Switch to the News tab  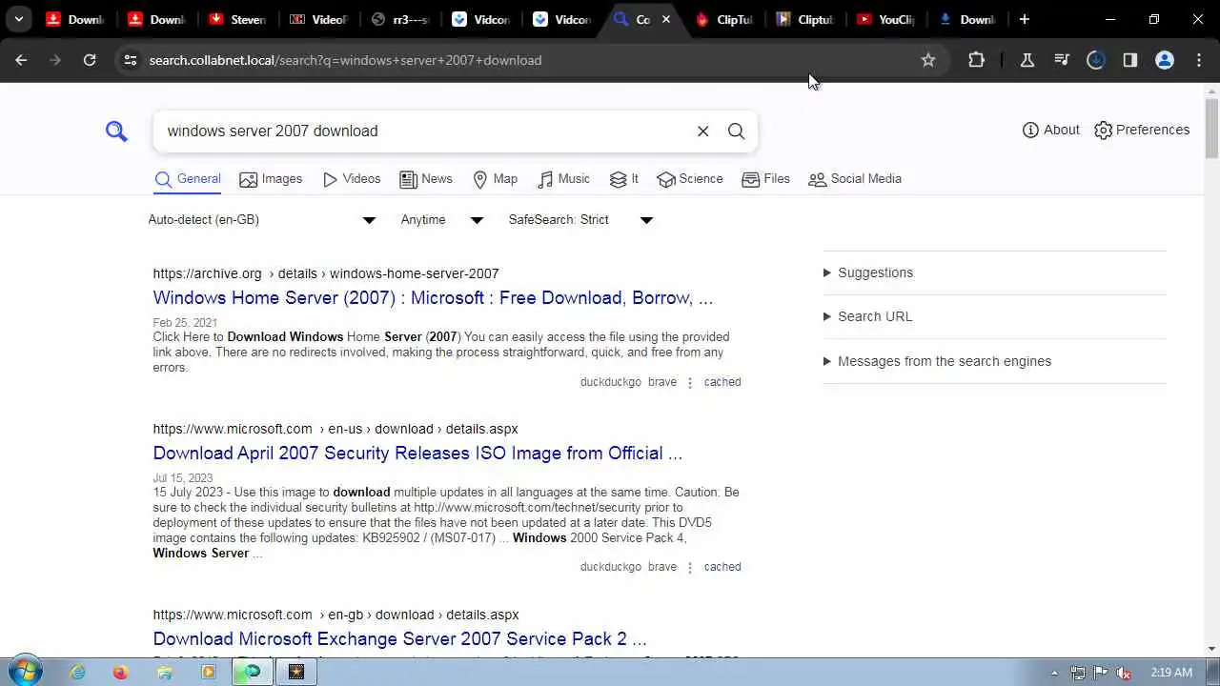426,179
